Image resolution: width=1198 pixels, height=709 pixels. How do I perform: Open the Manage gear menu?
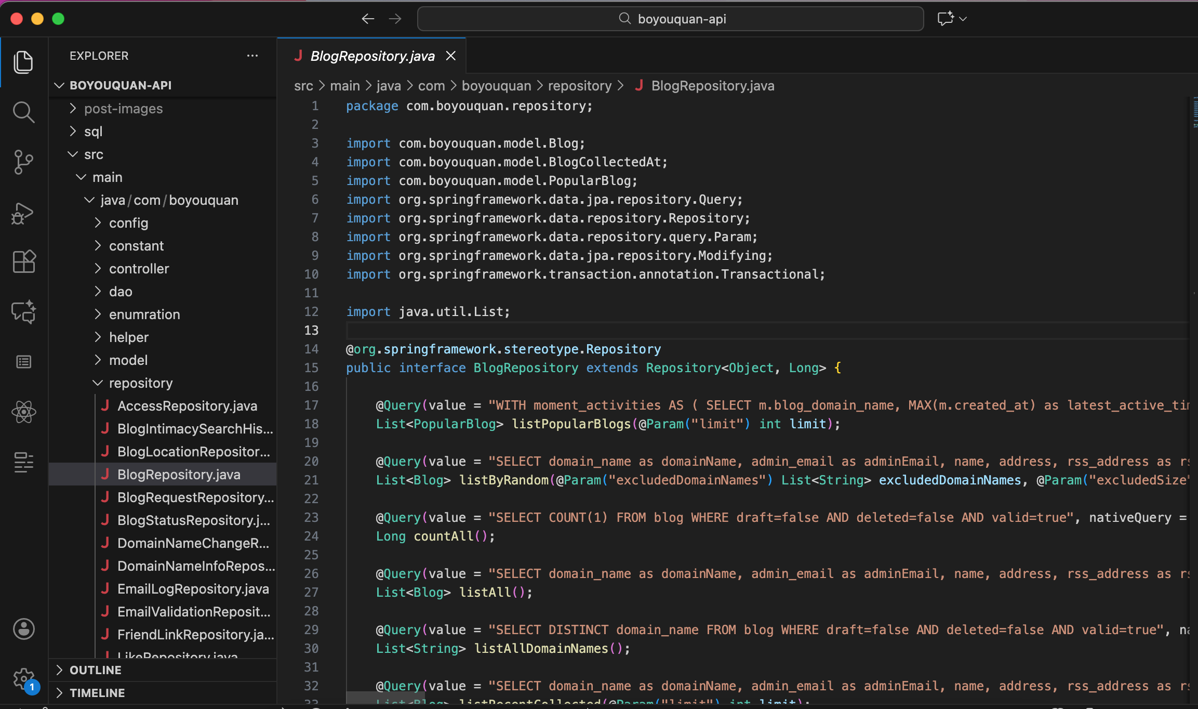pos(23,678)
